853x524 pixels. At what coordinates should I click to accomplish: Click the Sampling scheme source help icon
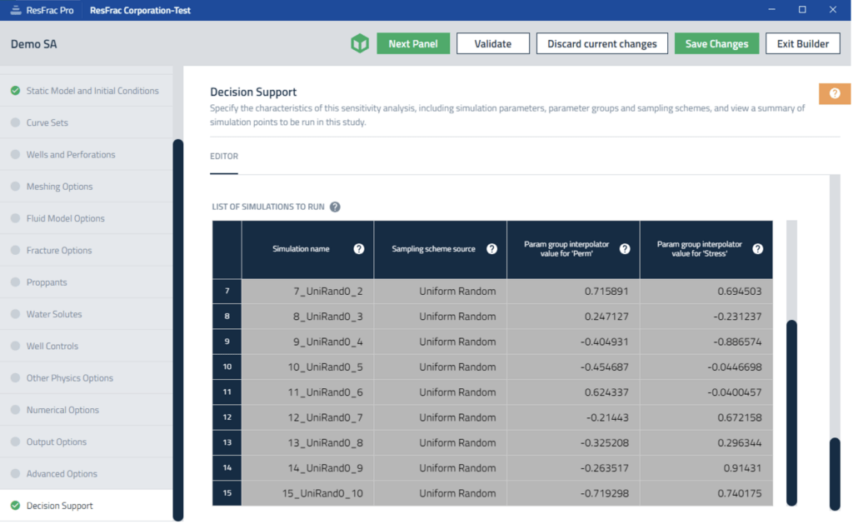[491, 249]
